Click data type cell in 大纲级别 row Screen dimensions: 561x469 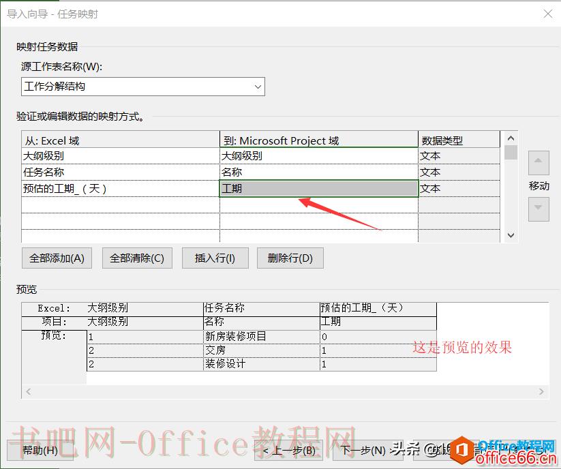tap(459, 156)
